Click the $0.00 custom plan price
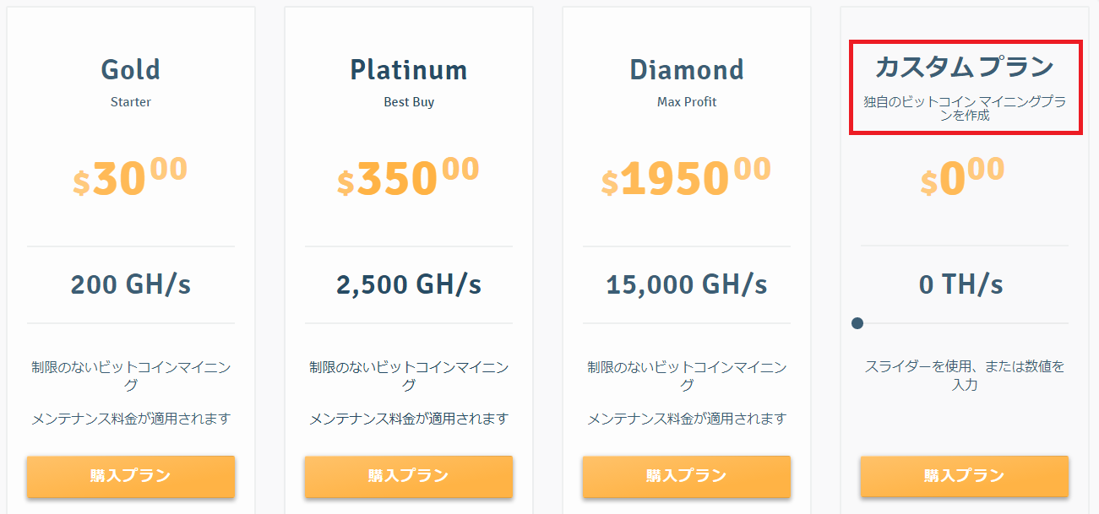 tap(962, 176)
